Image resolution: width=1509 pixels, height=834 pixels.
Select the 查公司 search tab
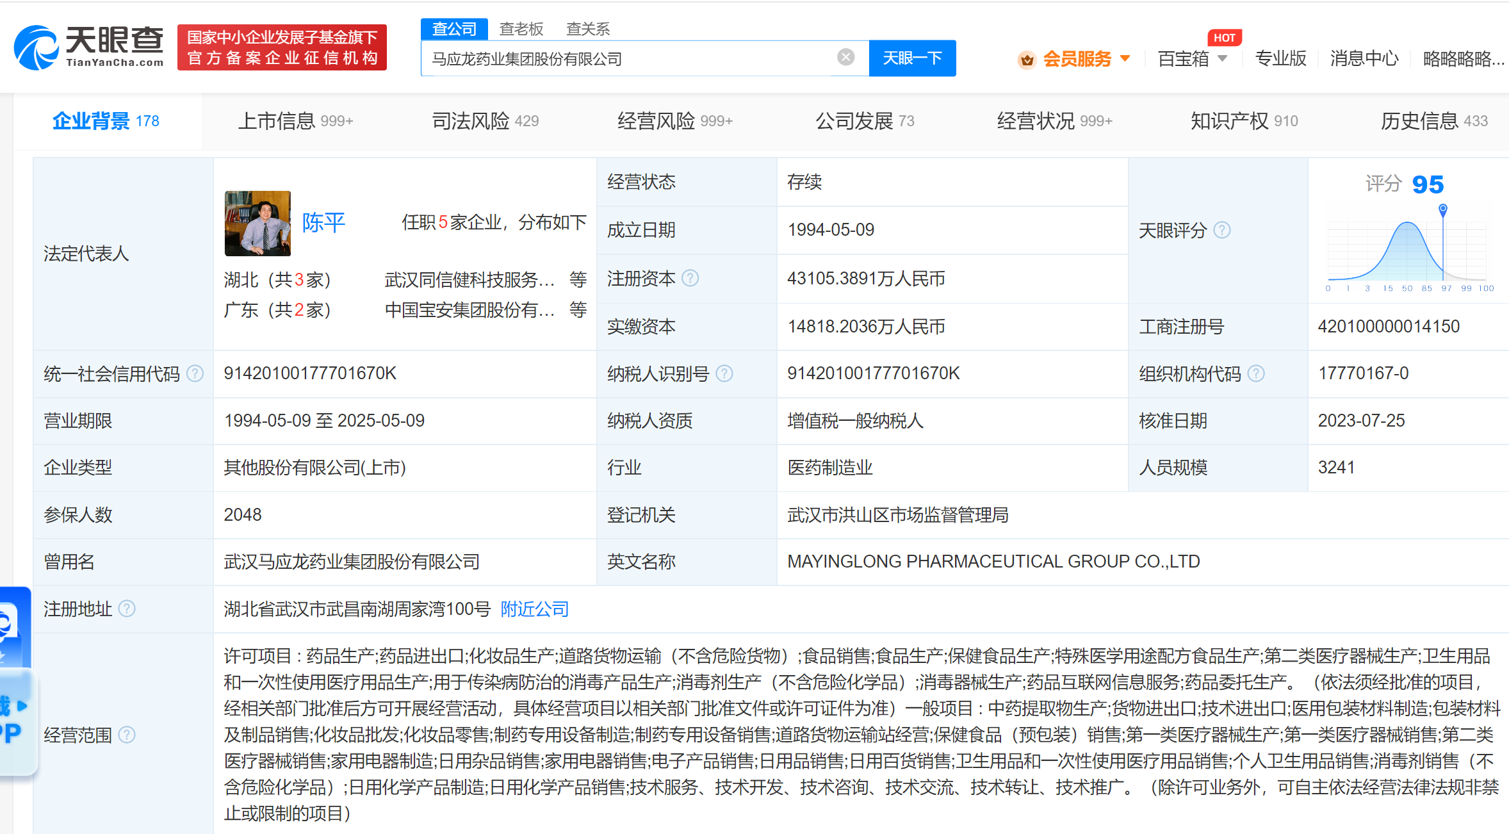pos(453,29)
